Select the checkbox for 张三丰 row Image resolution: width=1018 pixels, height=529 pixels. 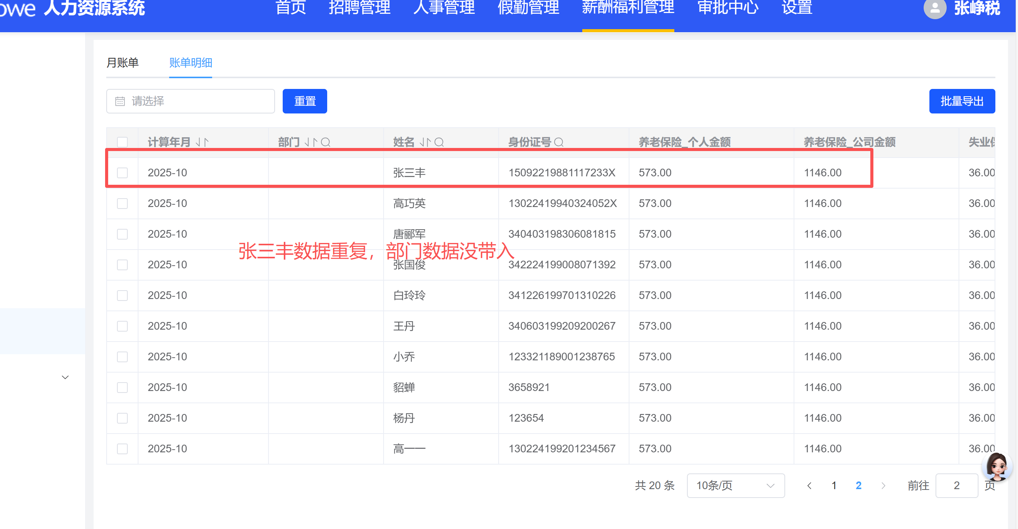tap(122, 172)
